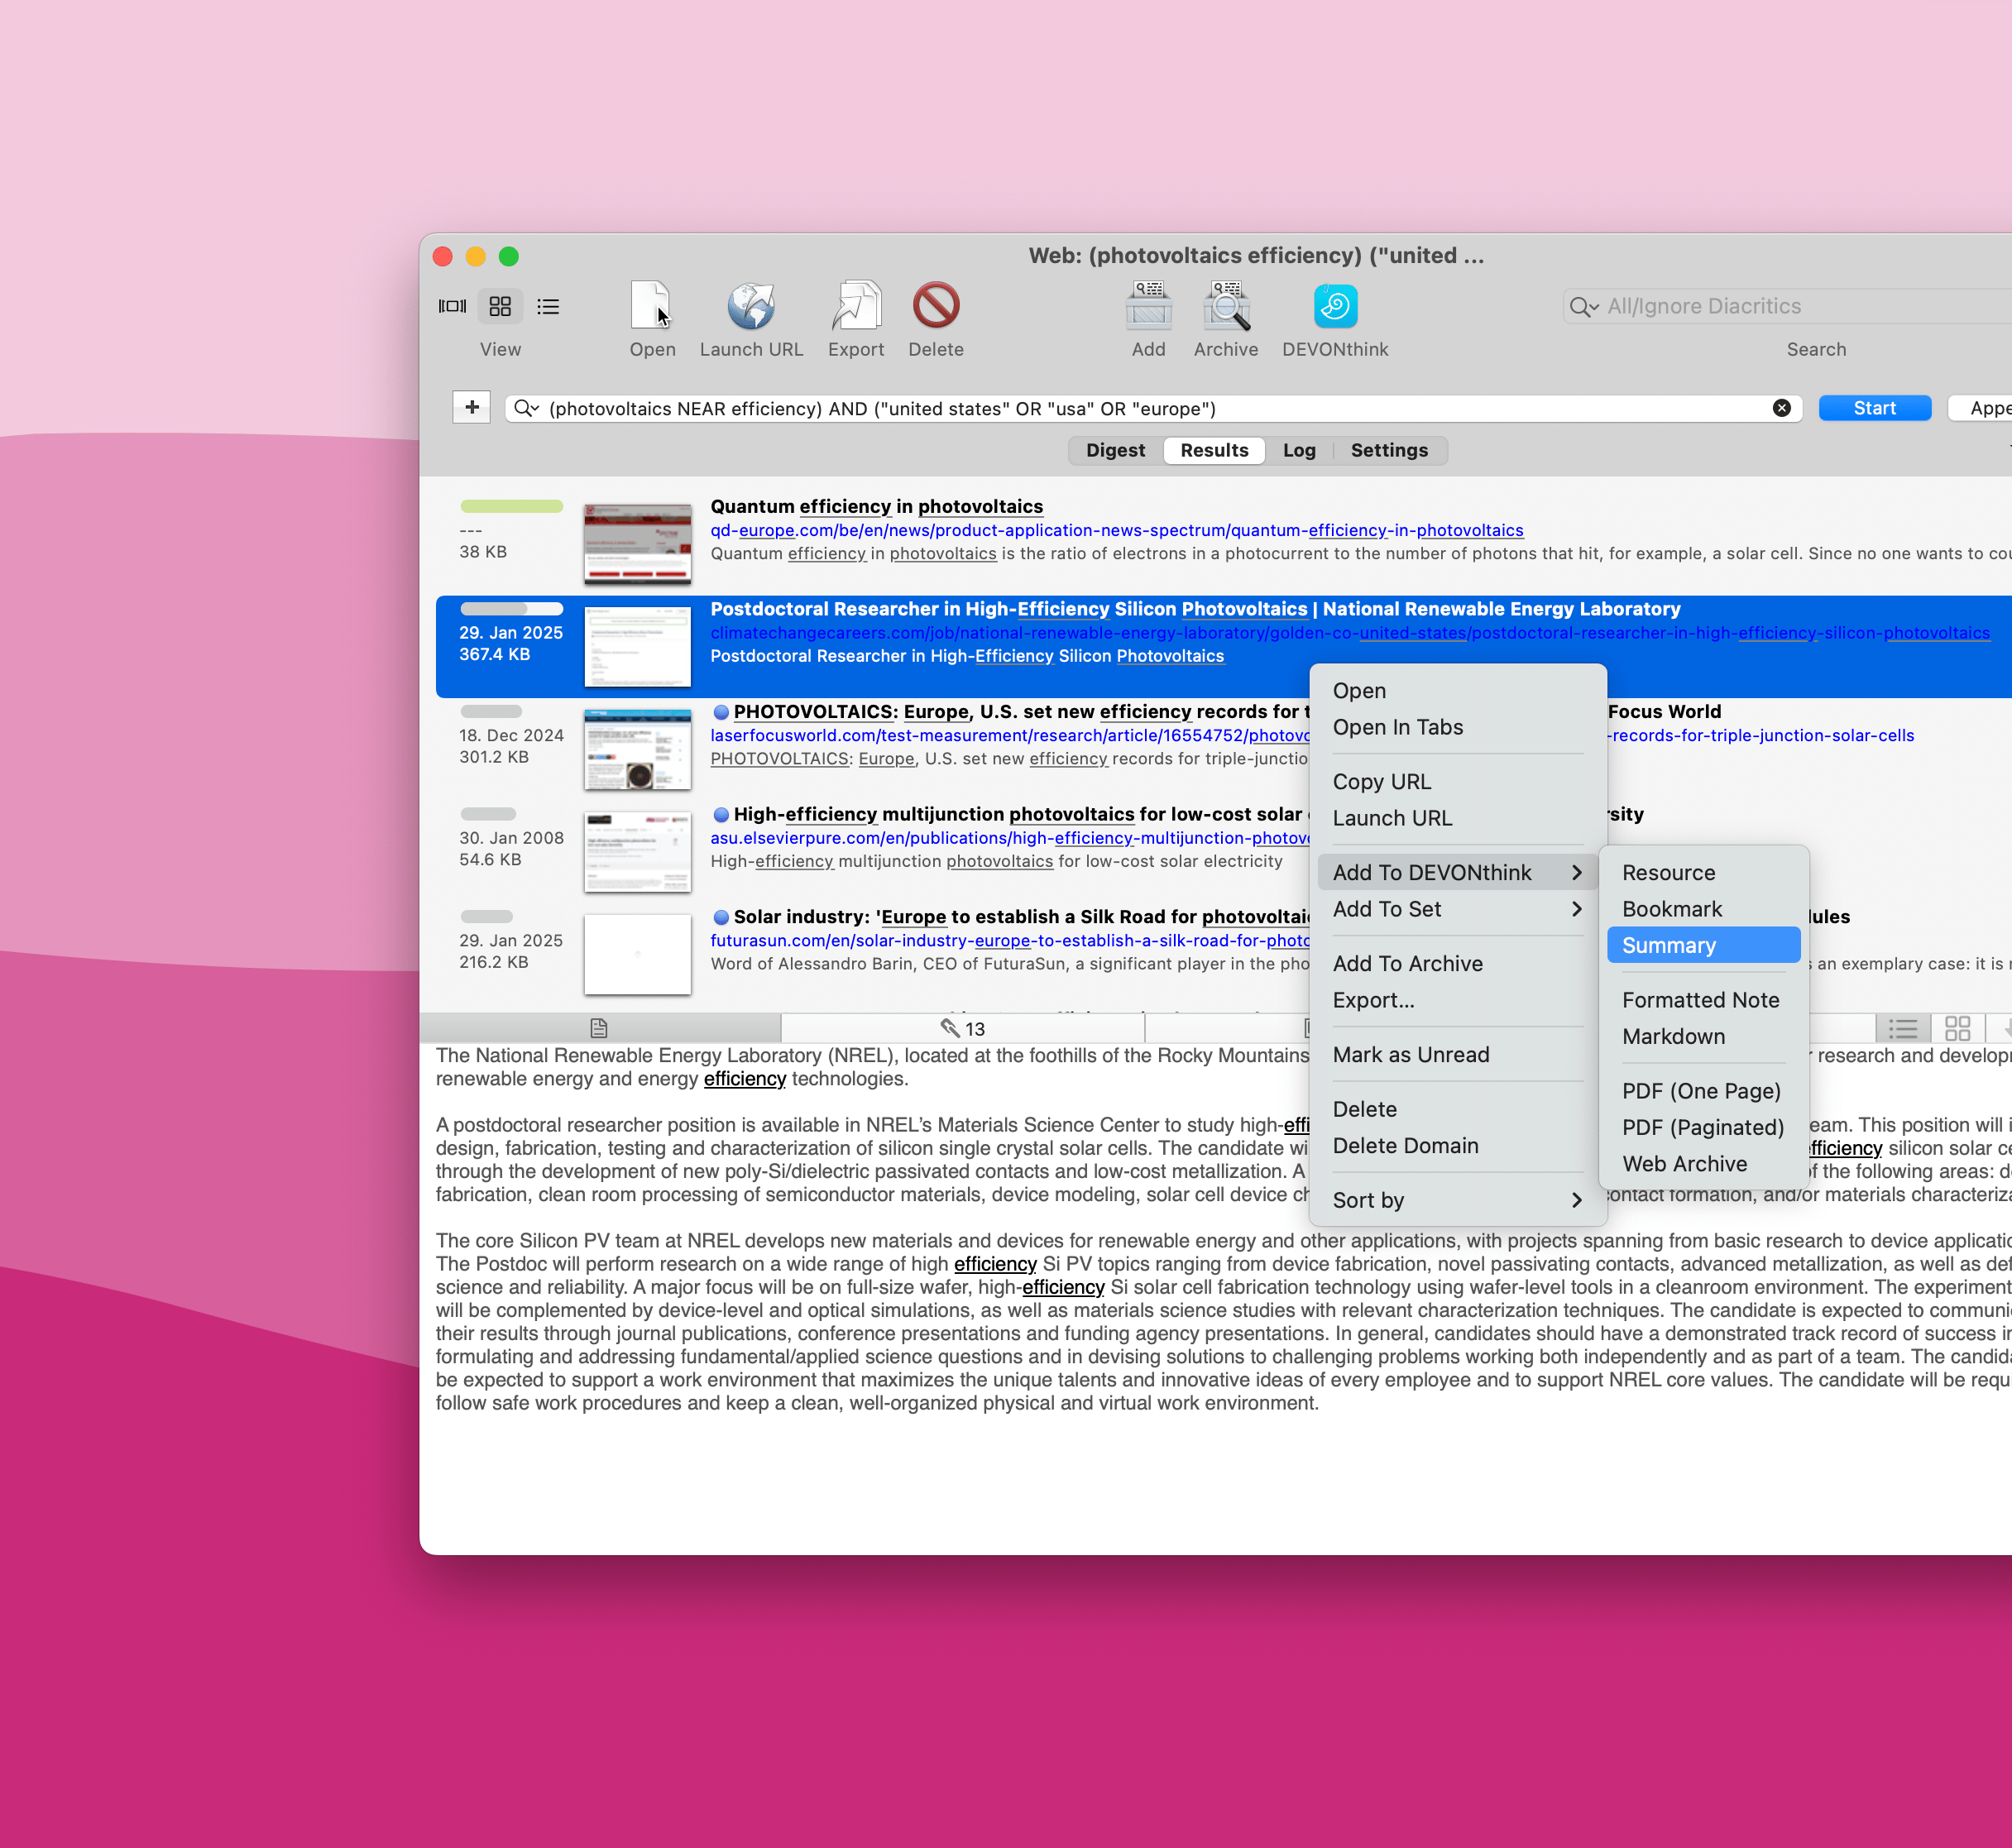Click the document text icon in preview bar
Viewport: 2012px width, 1848px height.
pyautogui.click(x=599, y=1028)
